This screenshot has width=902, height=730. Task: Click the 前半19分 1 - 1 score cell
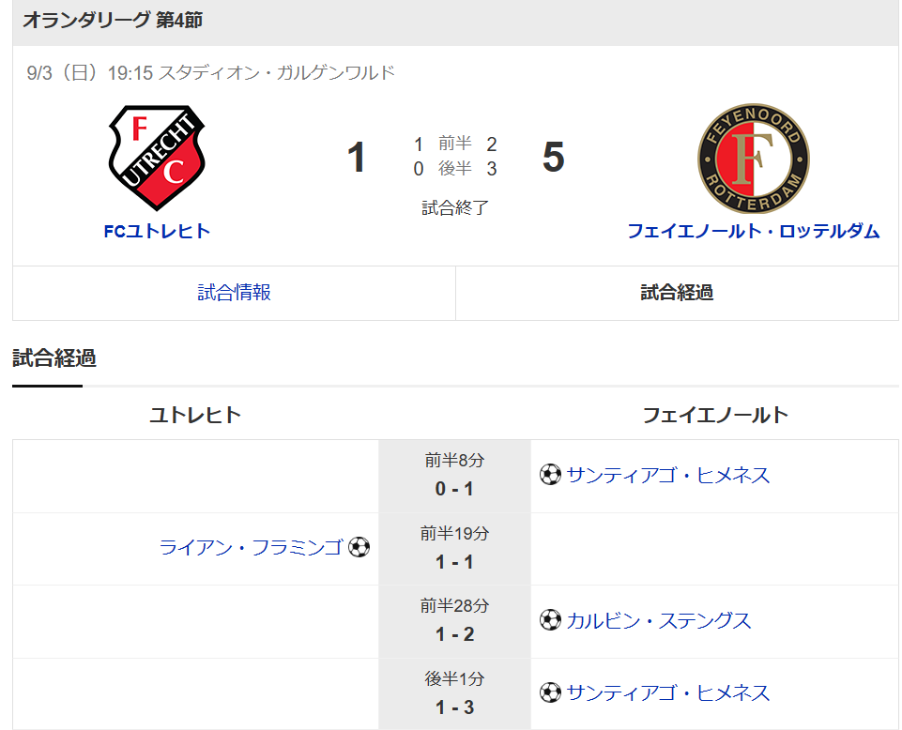(454, 549)
